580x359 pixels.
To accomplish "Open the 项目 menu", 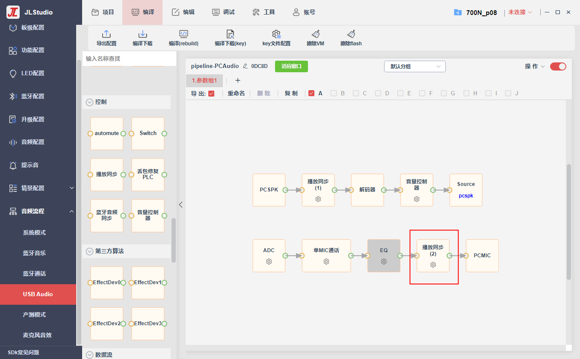I will click(x=103, y=12).
